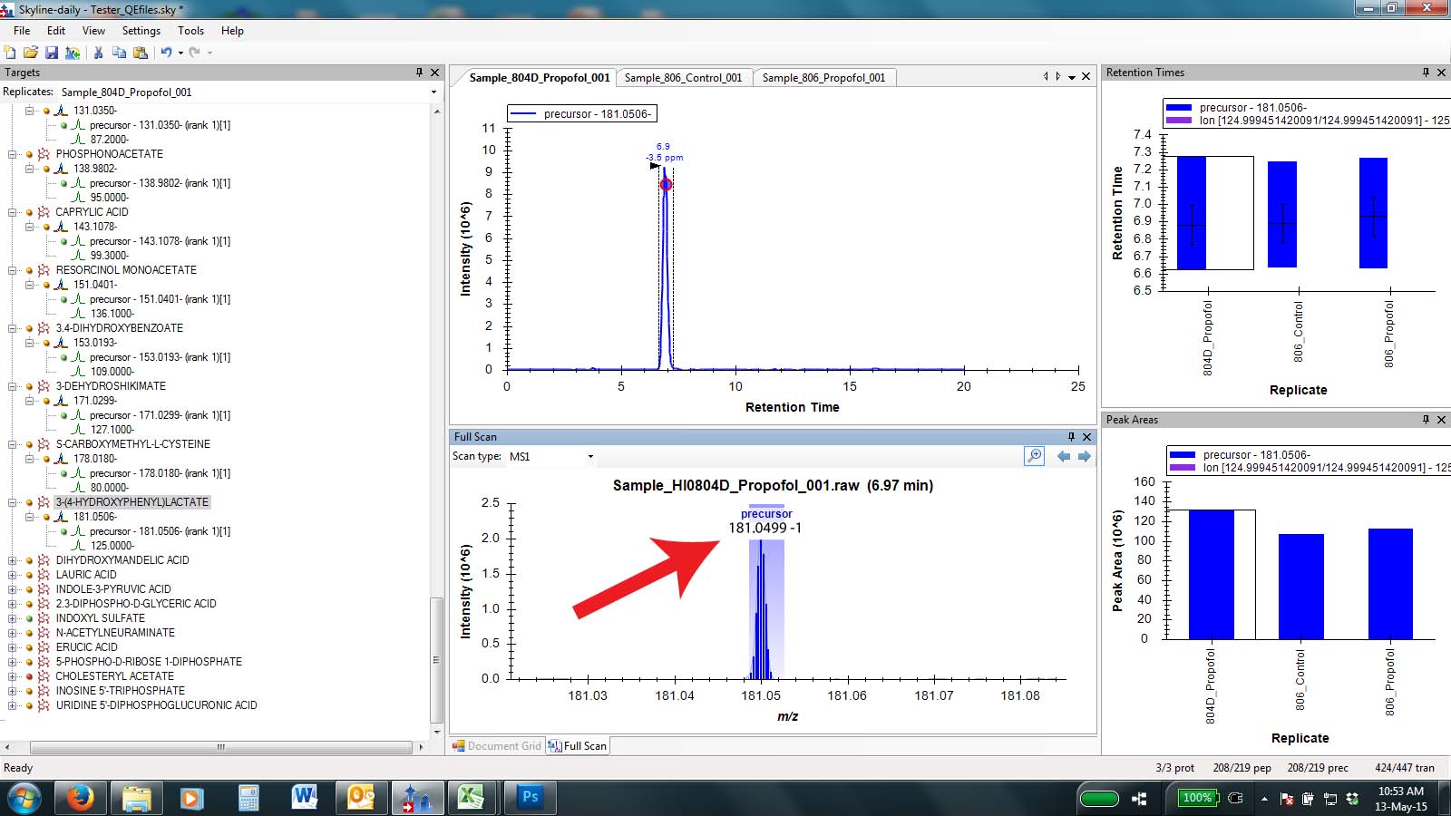The image size is (1451, 816).
Task: Click the blue precursor legend swatch in chromatogram
Action: pyautogui.click(x=523, y=114)
